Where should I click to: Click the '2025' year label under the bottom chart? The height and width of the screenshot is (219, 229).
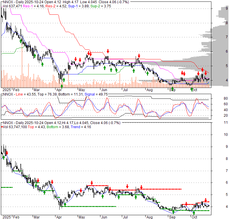(x=7, y=217)
